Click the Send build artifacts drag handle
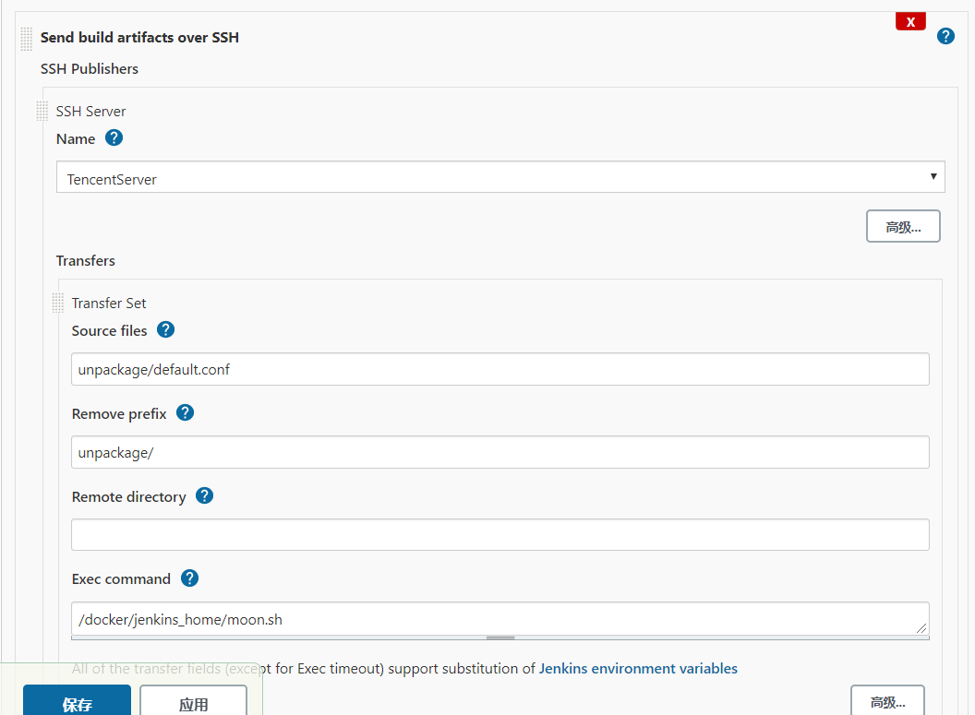The width and height of the screenshot is (975, 715). pyautogui.click(x=24, y=37)
